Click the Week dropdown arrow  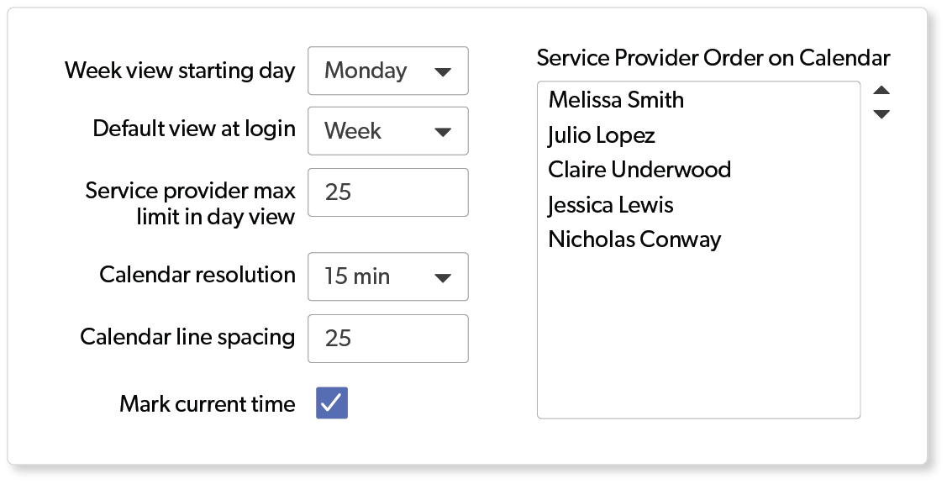pos(443,132)
